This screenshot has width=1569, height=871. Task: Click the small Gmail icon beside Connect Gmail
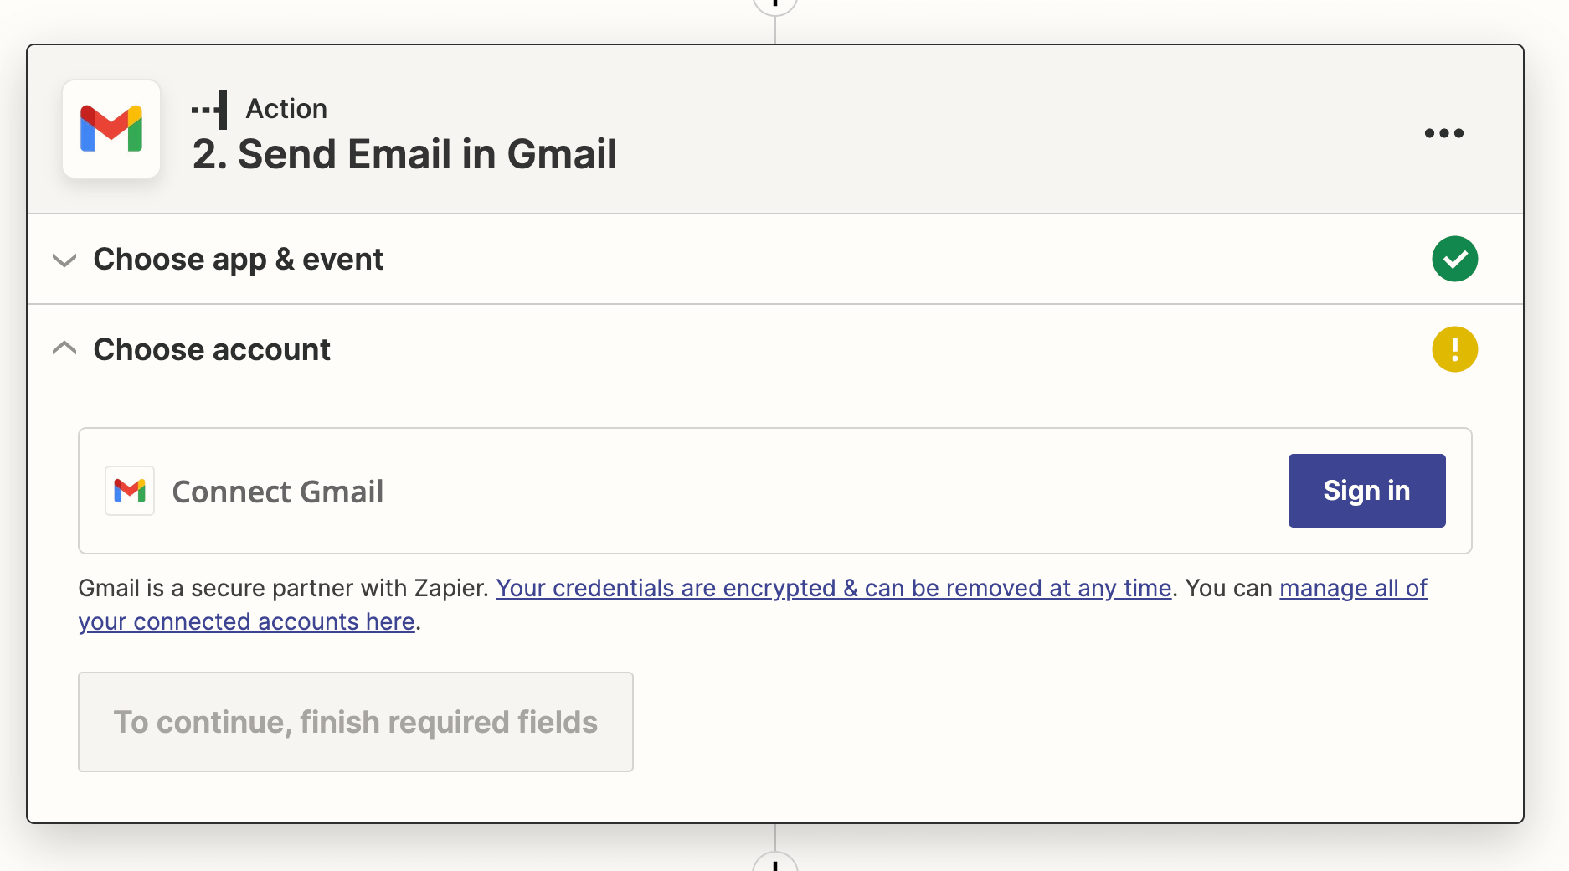click(130, 491)
